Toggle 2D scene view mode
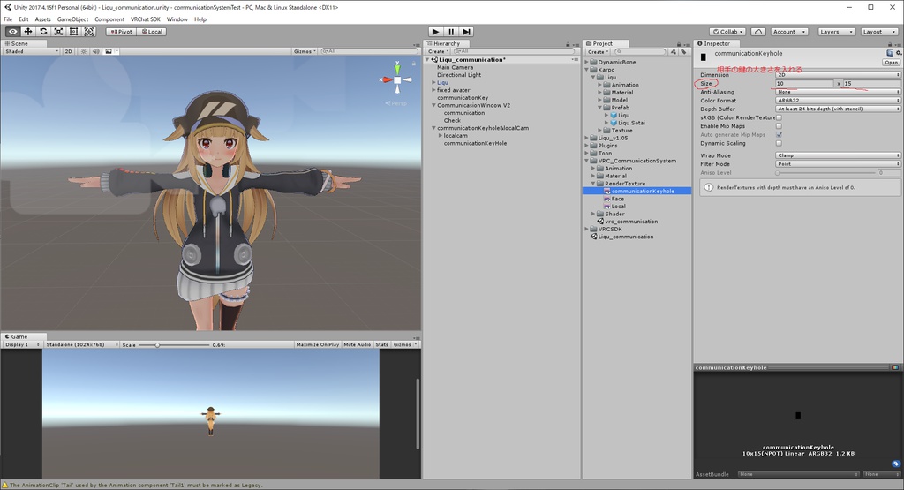This screenshot has width=904, height=490. (69, 51)
